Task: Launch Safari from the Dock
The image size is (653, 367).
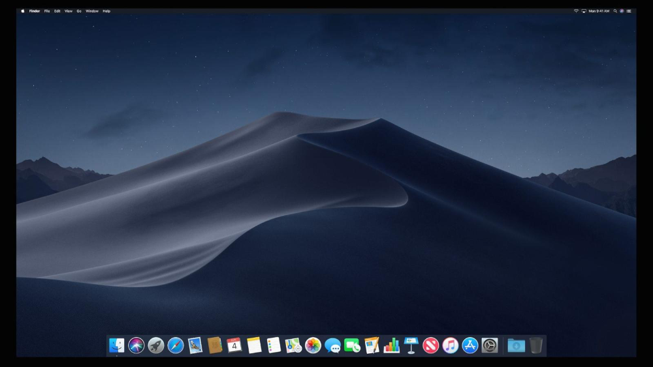Action: 176,345
